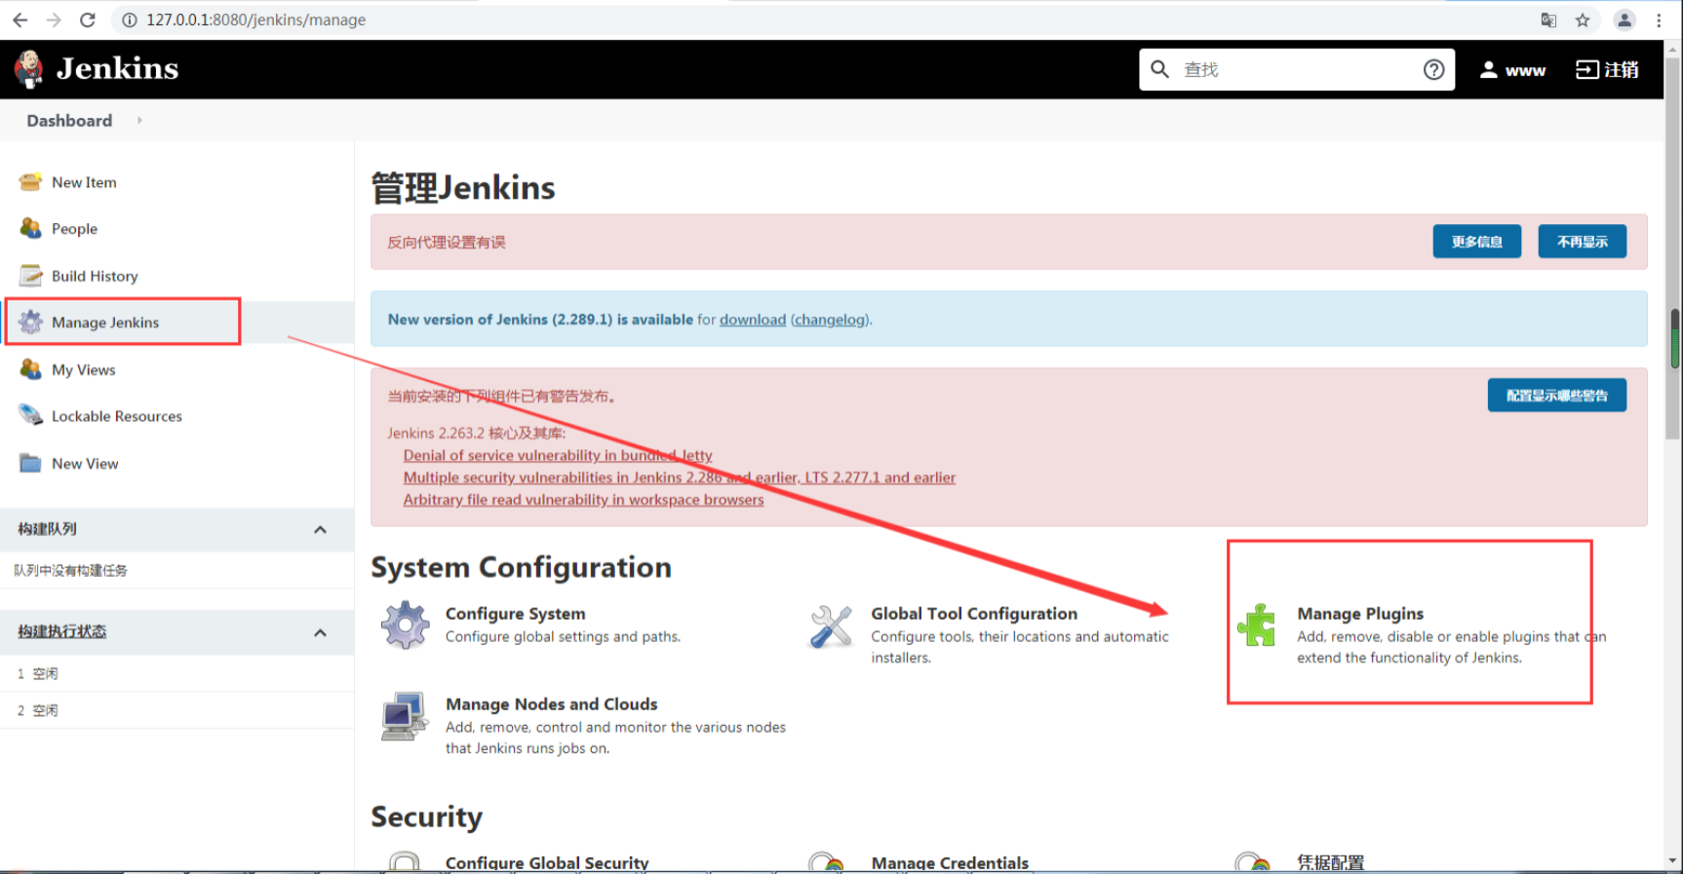Click the 构建执行状态 heading link
Screen dimensions: 1683x874
click(x=62, y=631)
